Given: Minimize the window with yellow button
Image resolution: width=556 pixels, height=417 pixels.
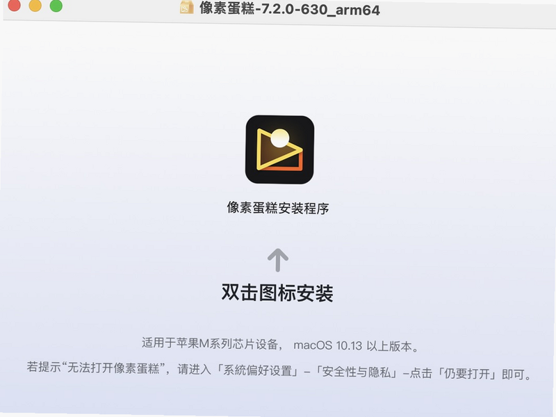Looking at the screenshot, I should pos(35,5).
